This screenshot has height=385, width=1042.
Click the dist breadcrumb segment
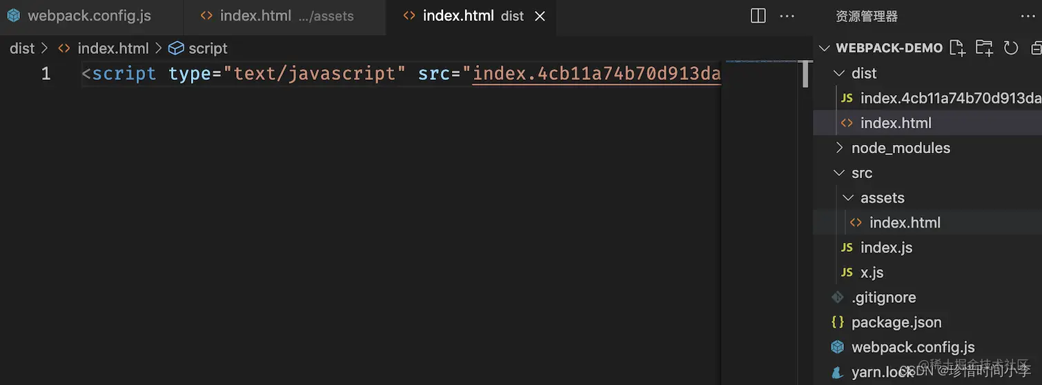tap(22, 48)
